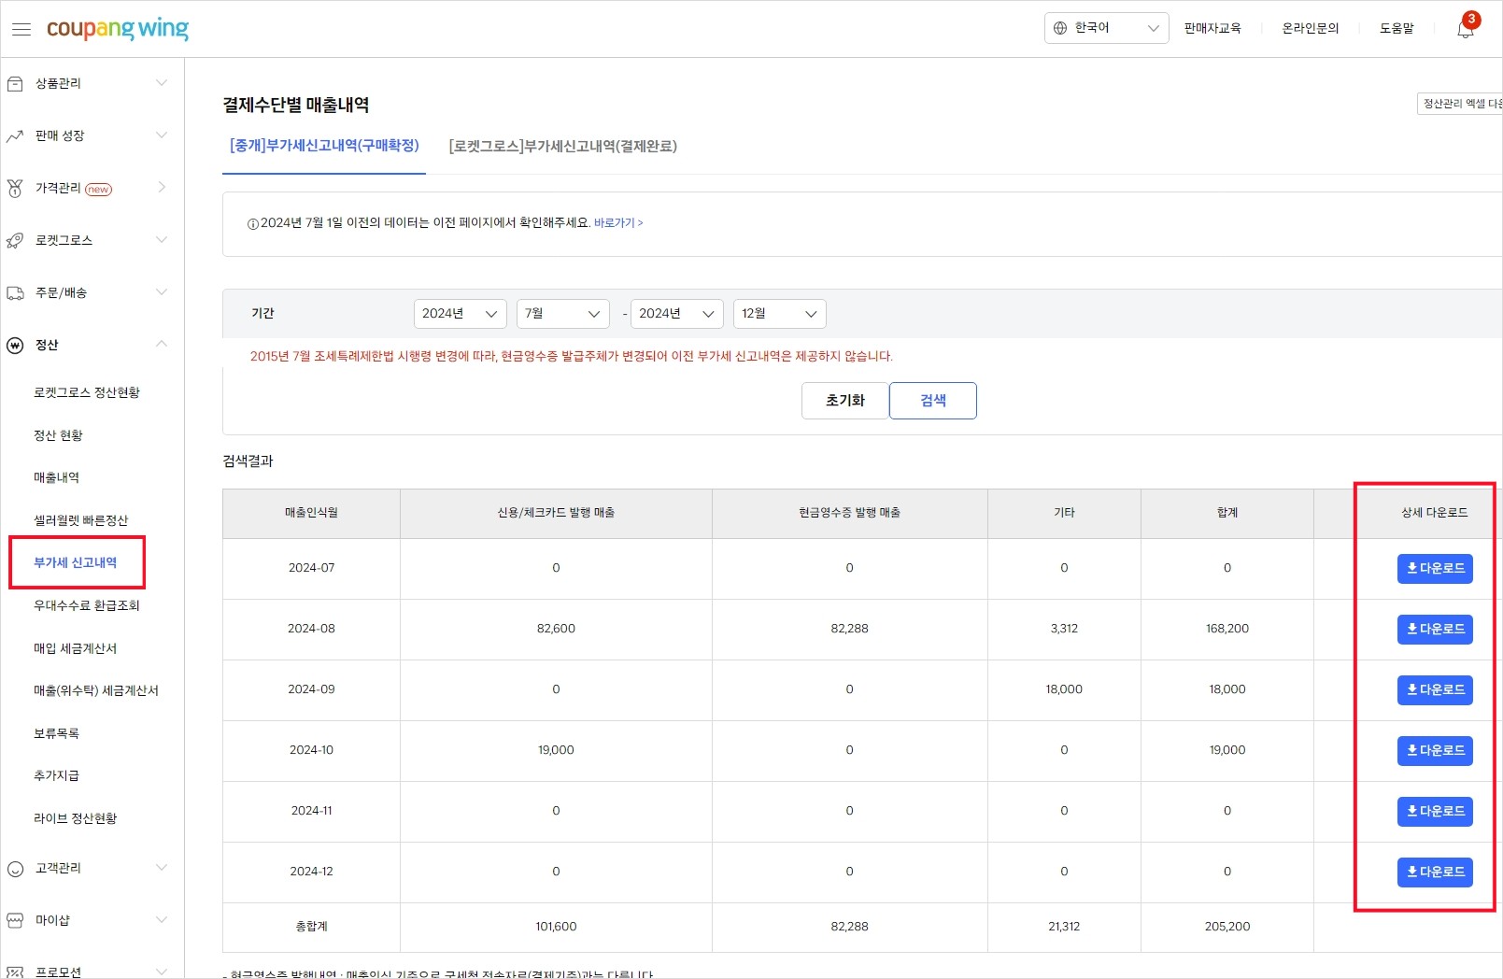The height and width of the screenshot is (979, 1503).
Task: Click the 현금영수증 발행 매출 header
Action: click(849, 514)
